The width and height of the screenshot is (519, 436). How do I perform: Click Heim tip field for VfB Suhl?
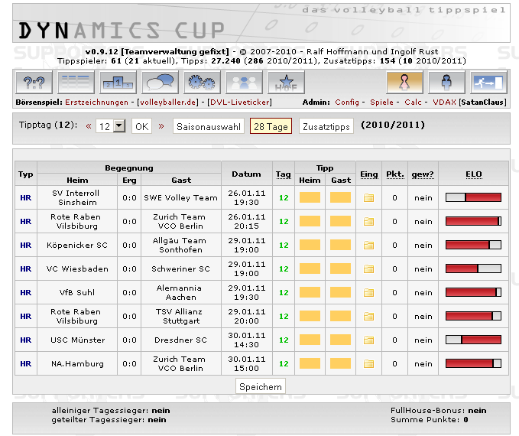coord(310,292)
